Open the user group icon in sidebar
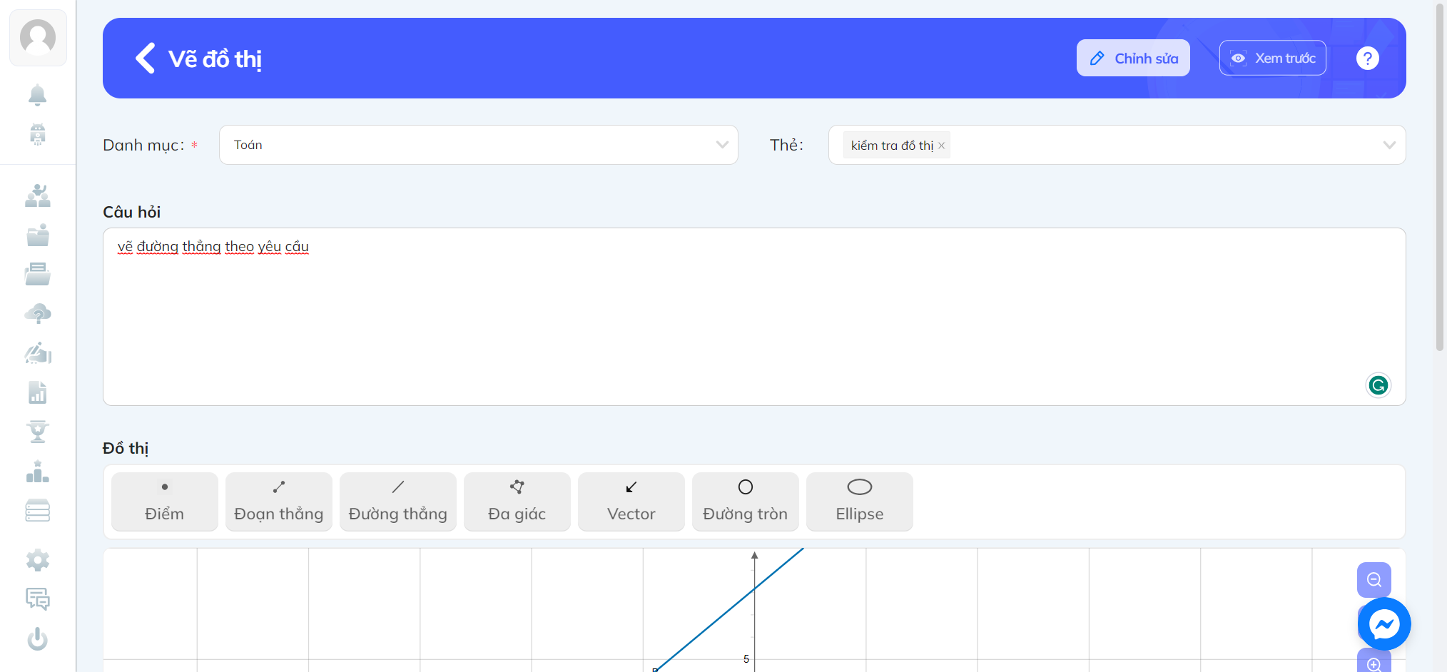 [x=38, y=195]
